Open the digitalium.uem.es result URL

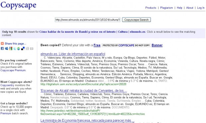pyautogui.click(x=83, y=84)
